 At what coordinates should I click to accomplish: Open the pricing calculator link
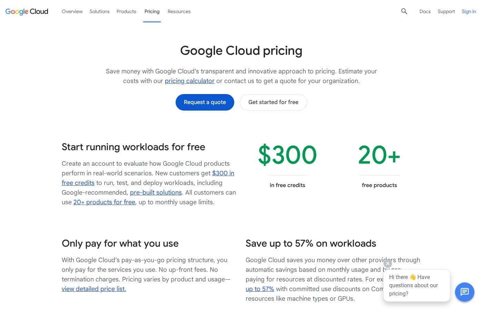(189, 81)
